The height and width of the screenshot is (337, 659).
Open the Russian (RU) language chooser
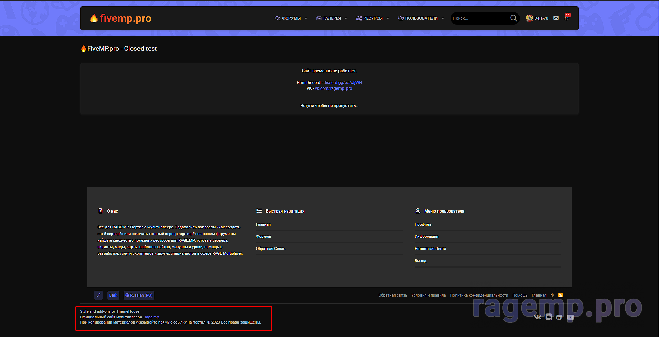click(139, 295)
